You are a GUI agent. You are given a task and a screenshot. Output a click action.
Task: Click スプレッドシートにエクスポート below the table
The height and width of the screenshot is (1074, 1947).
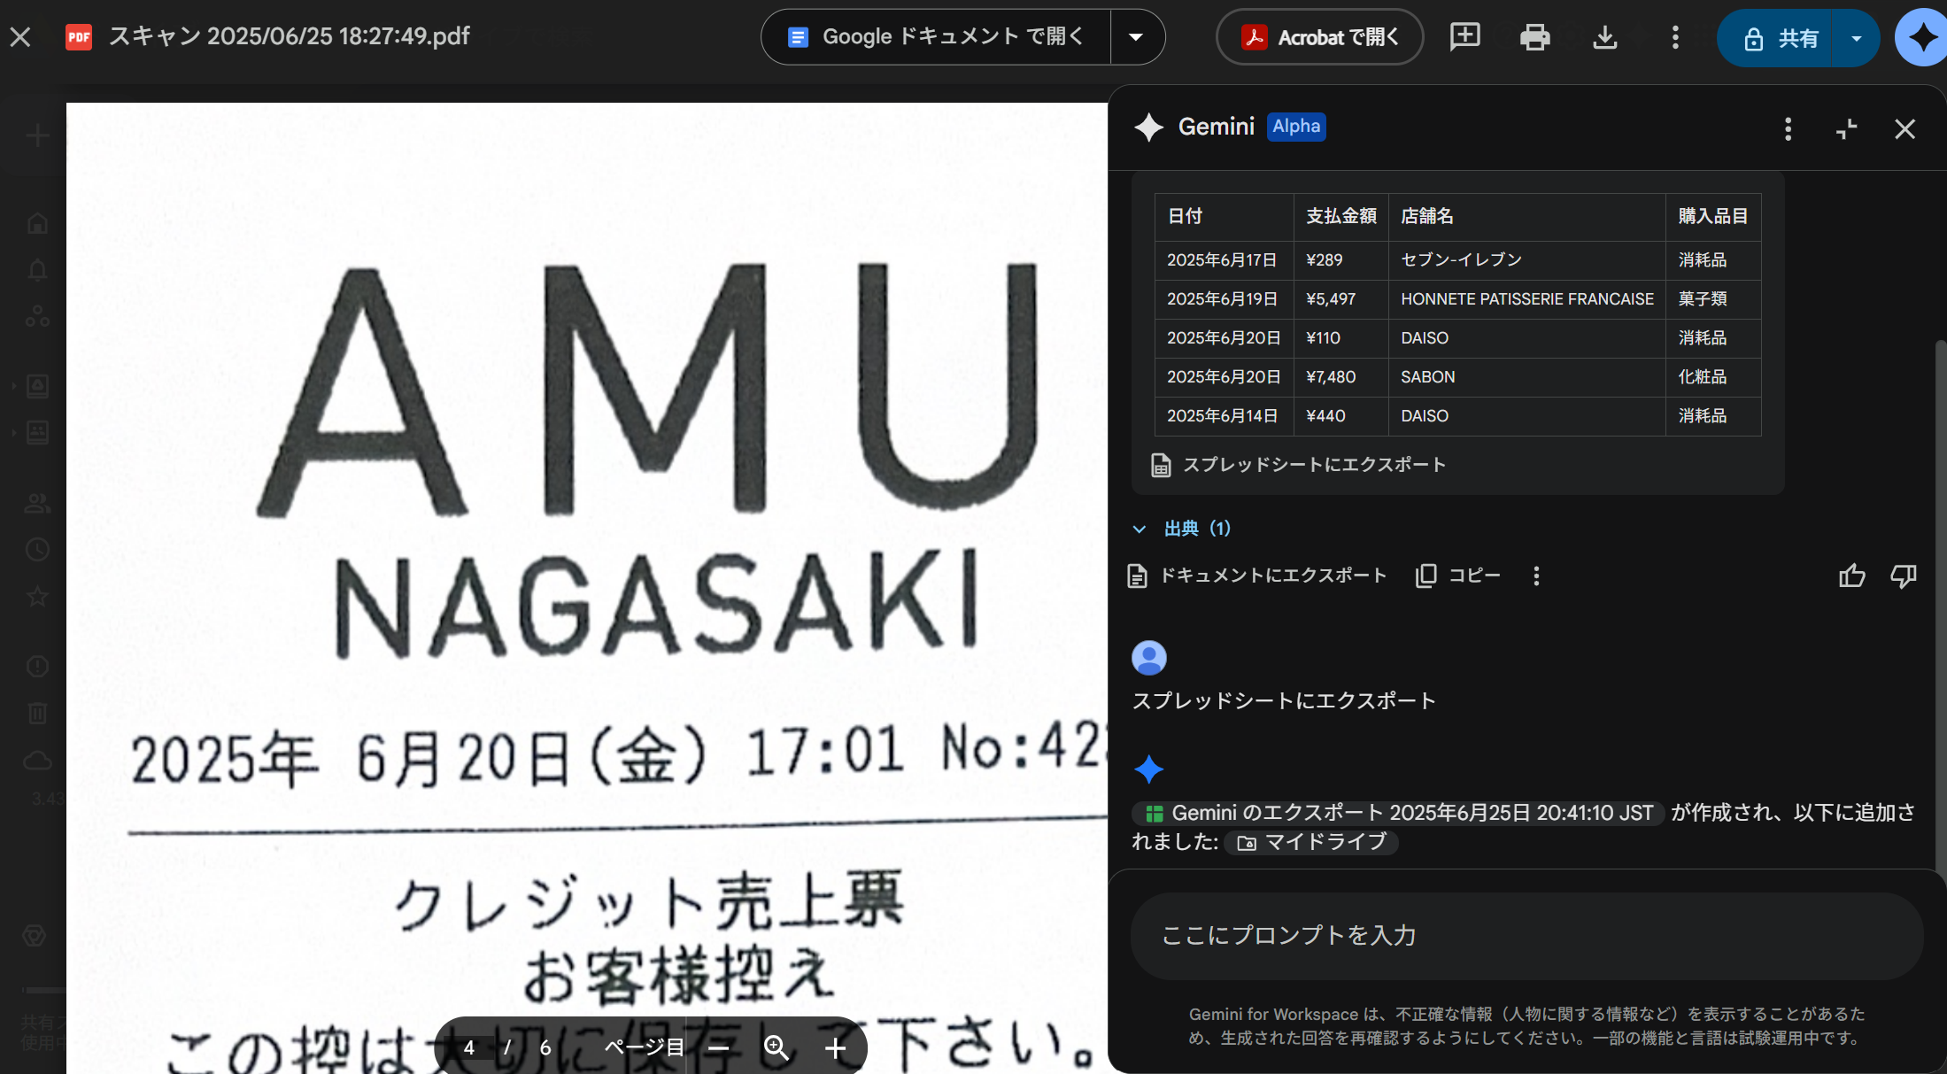coord(1298,465)
